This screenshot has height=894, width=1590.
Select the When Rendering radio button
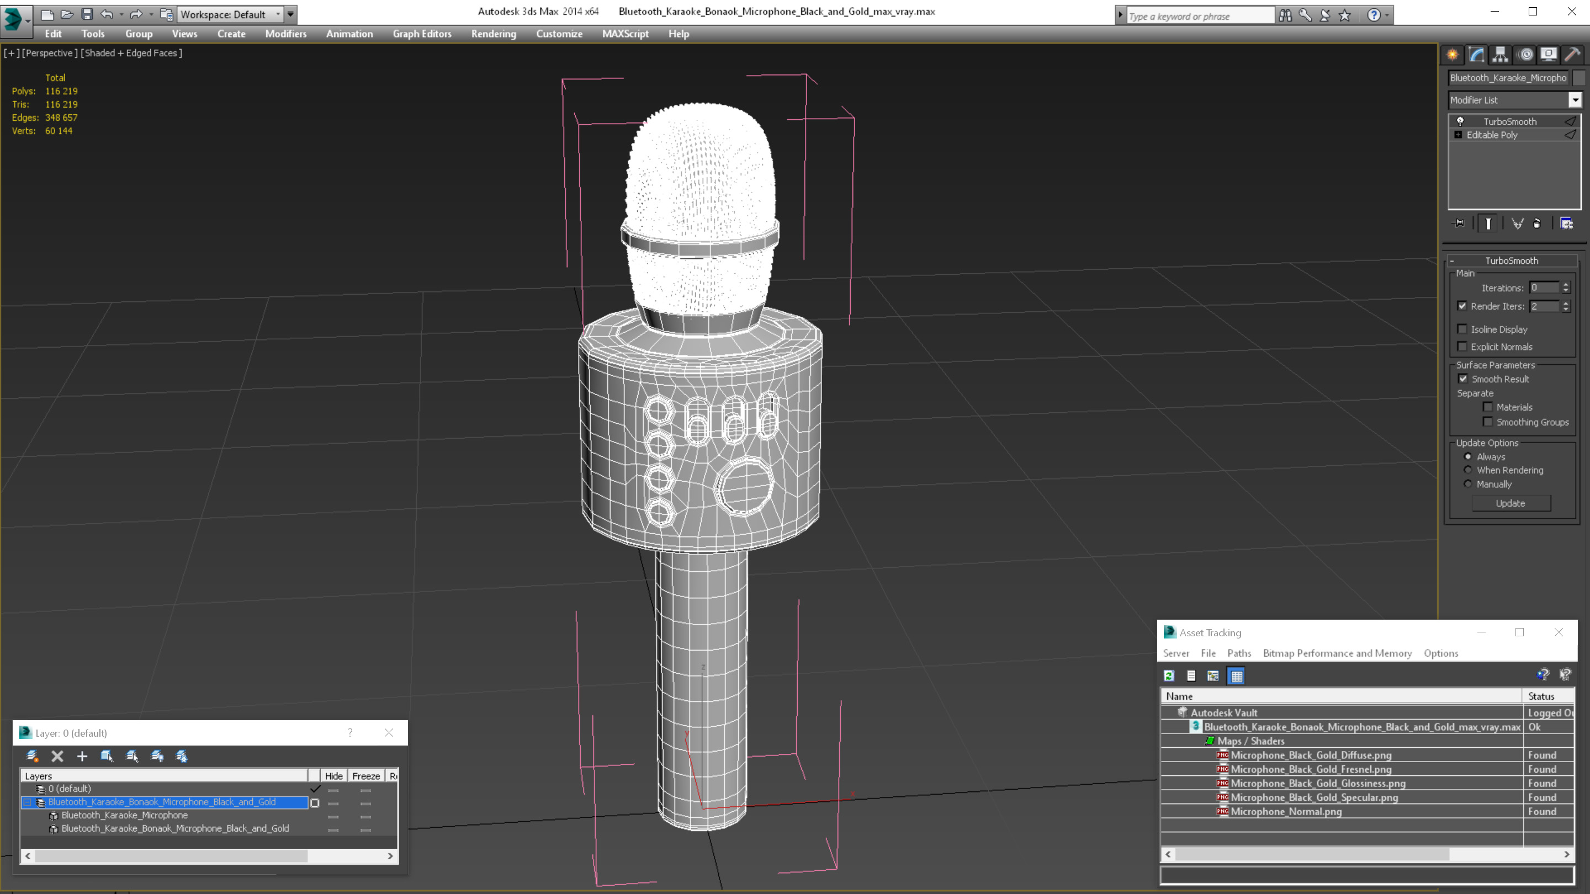coord(1468,470)
